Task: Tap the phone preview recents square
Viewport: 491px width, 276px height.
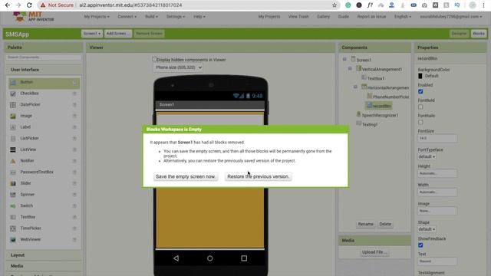Action: tap(244, 258)
